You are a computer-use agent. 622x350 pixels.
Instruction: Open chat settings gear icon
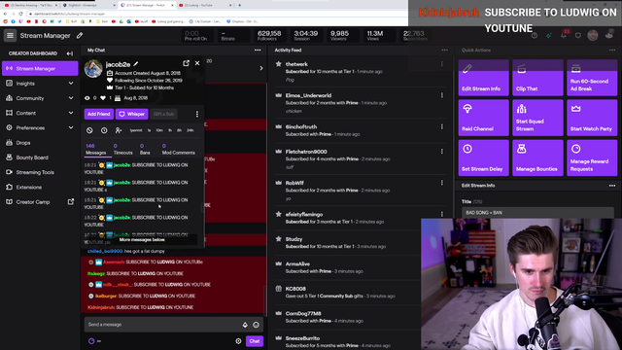pyautogui.click(x=238, y=341)
